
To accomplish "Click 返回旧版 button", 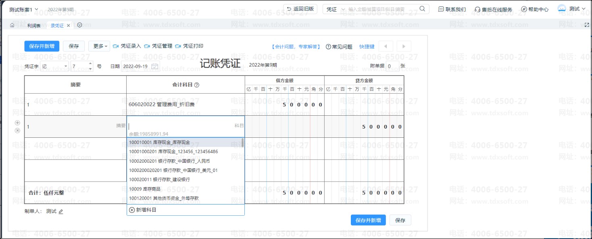I will 300,9.
